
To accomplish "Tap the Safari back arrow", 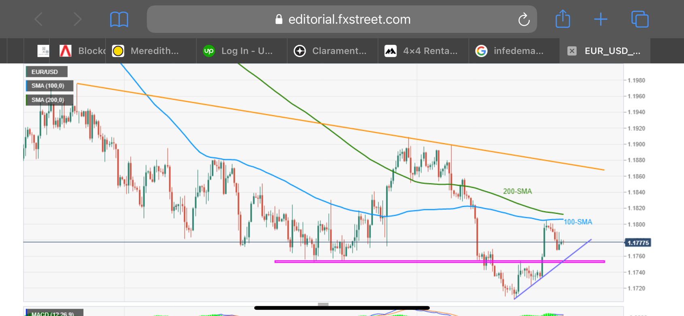I will (x=39, y=19).
